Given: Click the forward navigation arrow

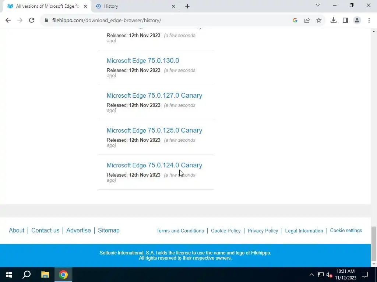Looking at the screenshot, I should pyautogui.click(x=20, y=21).
